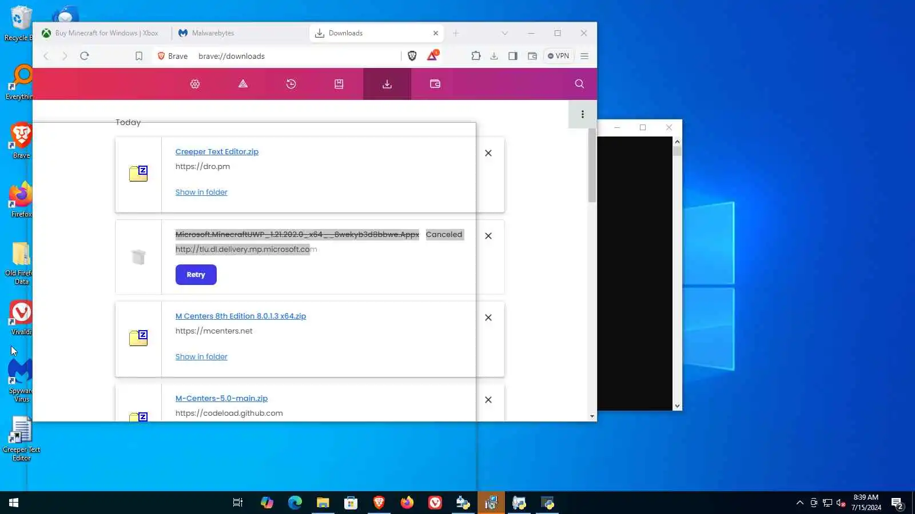Show M Centers 8th Edition zip in folder
915x514 pixels.
coord(201,357)
